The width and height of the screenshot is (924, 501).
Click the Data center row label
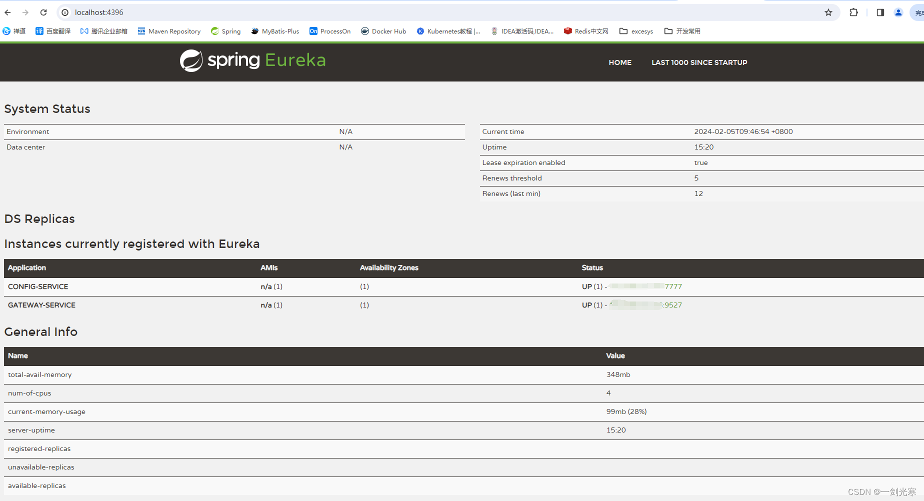pos(25,147)
